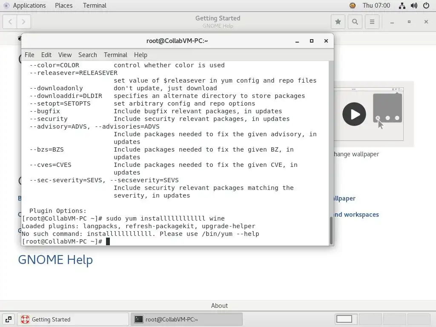The width and height of the screenshot is (436, 327).
Task: Click the terminal command prompt line
Action: [x=66, y=241]
